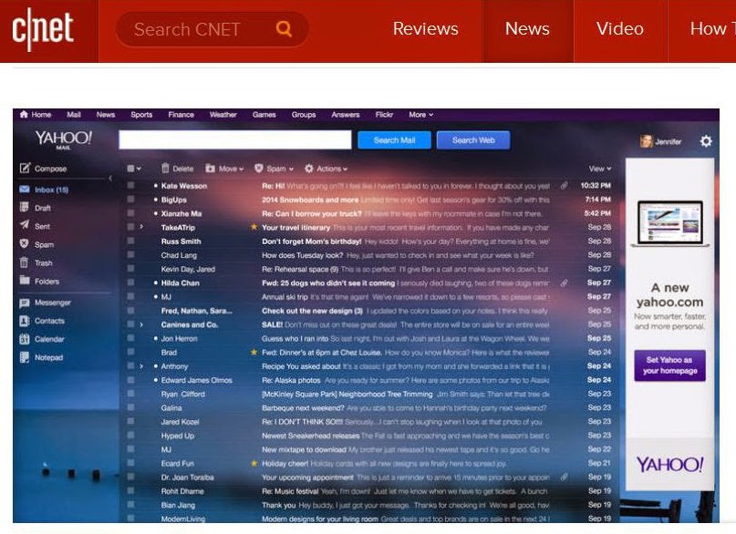Check the BigUps email checkbox
Screen dimensions: 736x534
(x=131, y=200)
